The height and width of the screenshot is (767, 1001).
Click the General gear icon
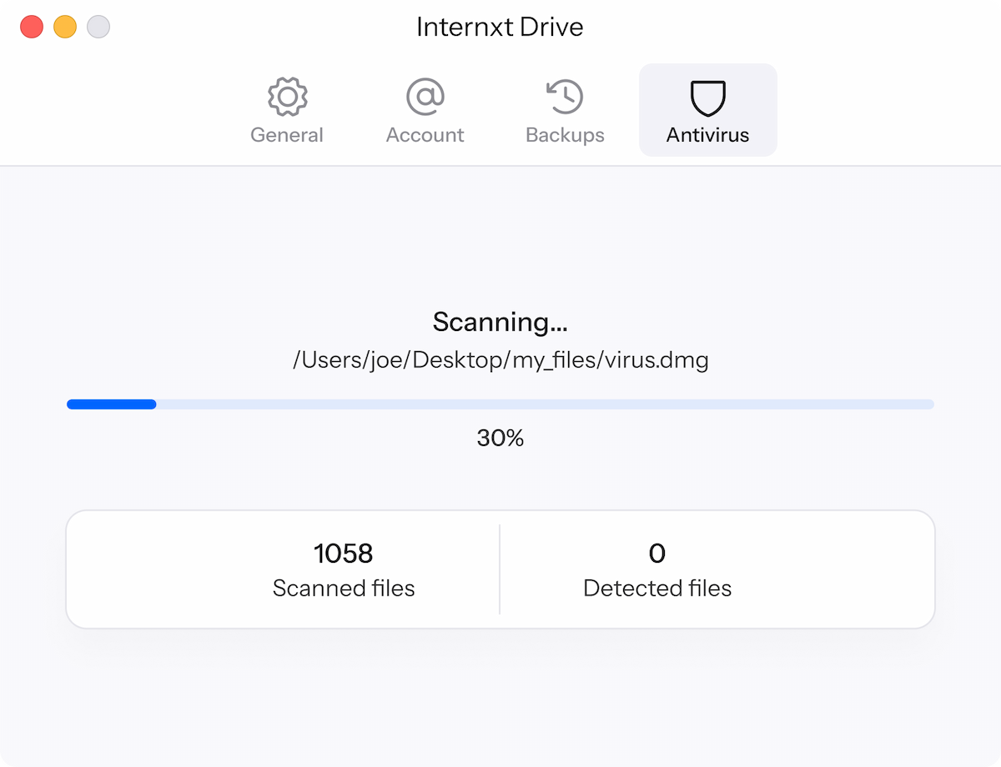click(x=288, y=98)
